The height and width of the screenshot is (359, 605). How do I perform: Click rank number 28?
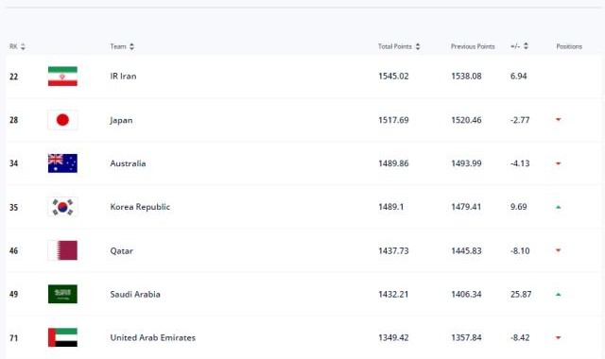pos(13,120)
